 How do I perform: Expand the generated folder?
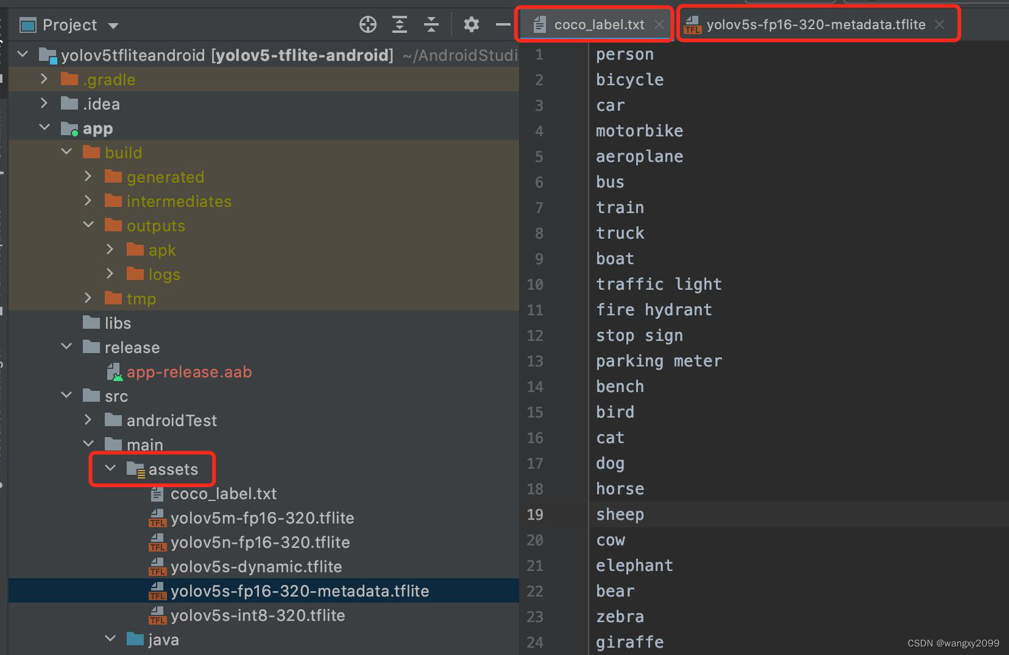[88, 176]
